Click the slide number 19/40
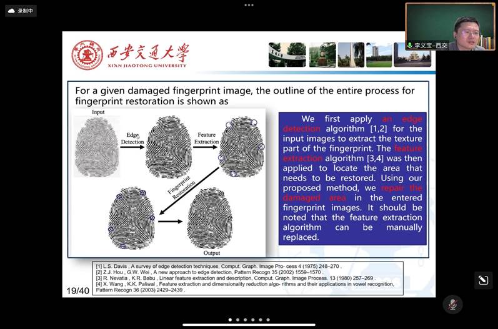Viewport: 498px width, 329px height. [x=78, y=291]
